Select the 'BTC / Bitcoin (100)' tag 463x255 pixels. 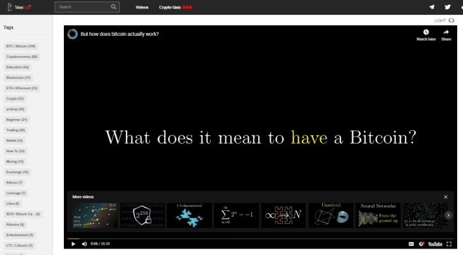pyautogui.click(x=21, y=46)
